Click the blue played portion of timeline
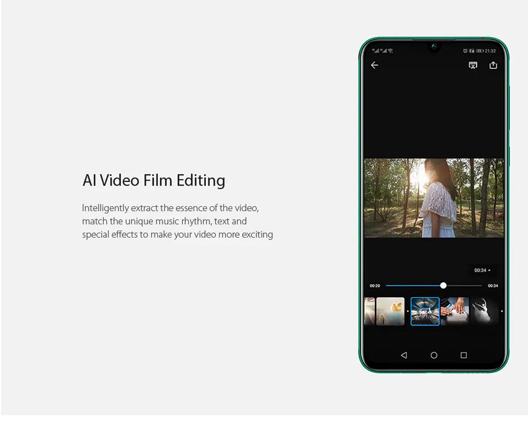The image size is (528, 425). (414, 286)
